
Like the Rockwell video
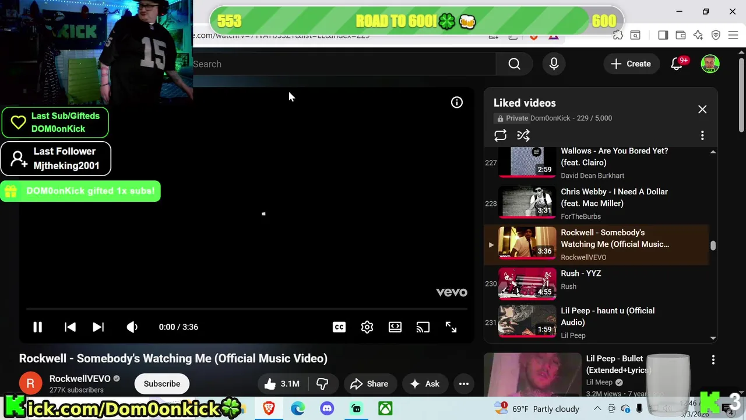click(281, 384)
